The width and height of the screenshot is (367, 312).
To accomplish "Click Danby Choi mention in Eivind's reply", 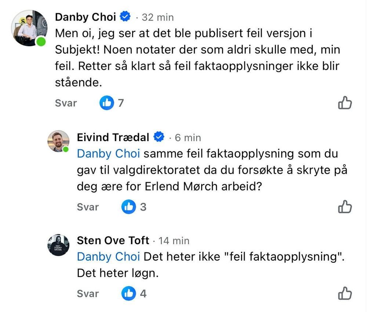I will [108, 154].
